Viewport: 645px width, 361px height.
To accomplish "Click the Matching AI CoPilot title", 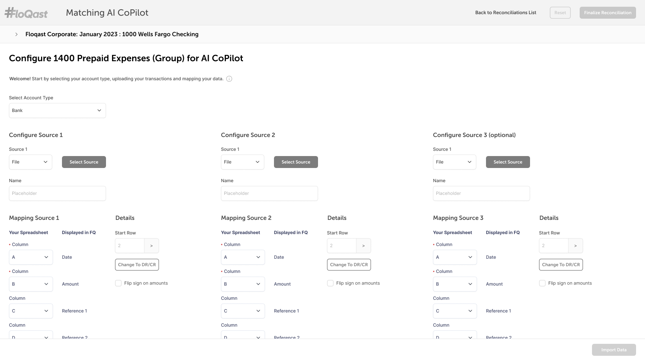I will pos(107,13).
